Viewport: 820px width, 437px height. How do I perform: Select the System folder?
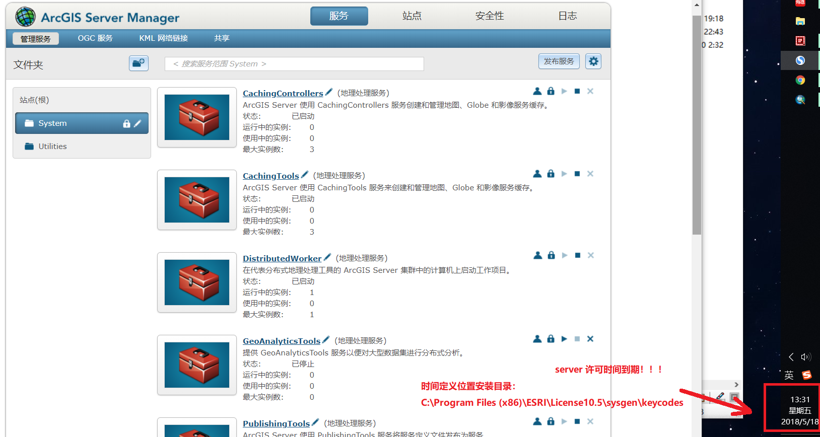pos(82,123)
